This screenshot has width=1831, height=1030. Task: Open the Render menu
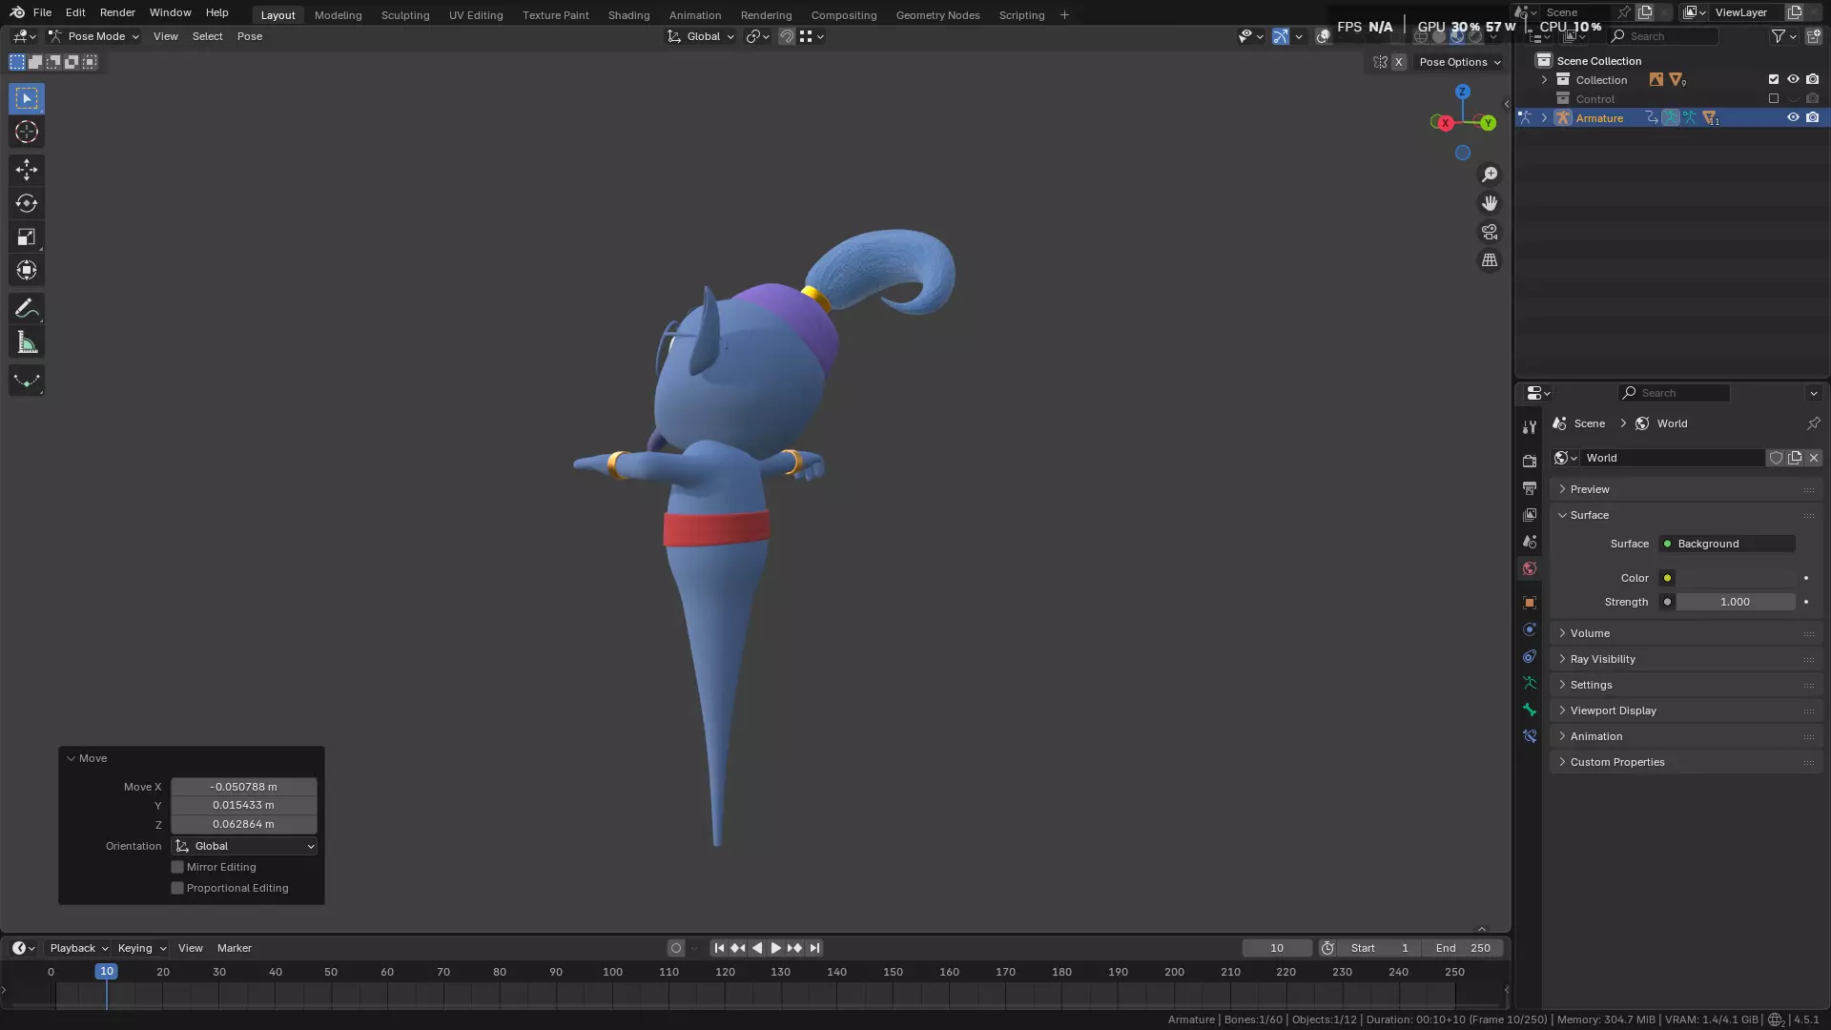click(117, 12)
